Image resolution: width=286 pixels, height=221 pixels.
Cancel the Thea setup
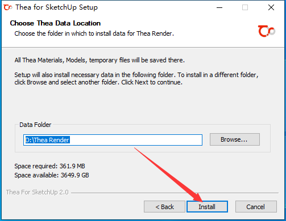[256, 207]
